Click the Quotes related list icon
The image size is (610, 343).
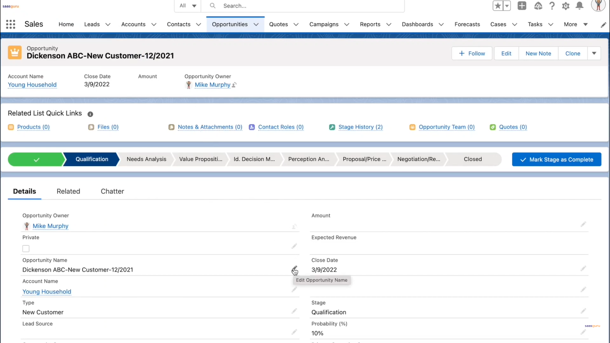[493, 127]
